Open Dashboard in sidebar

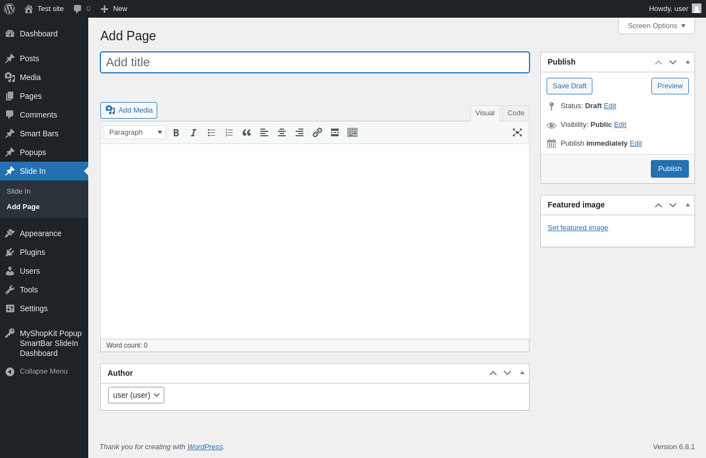(x=44, y=34)
